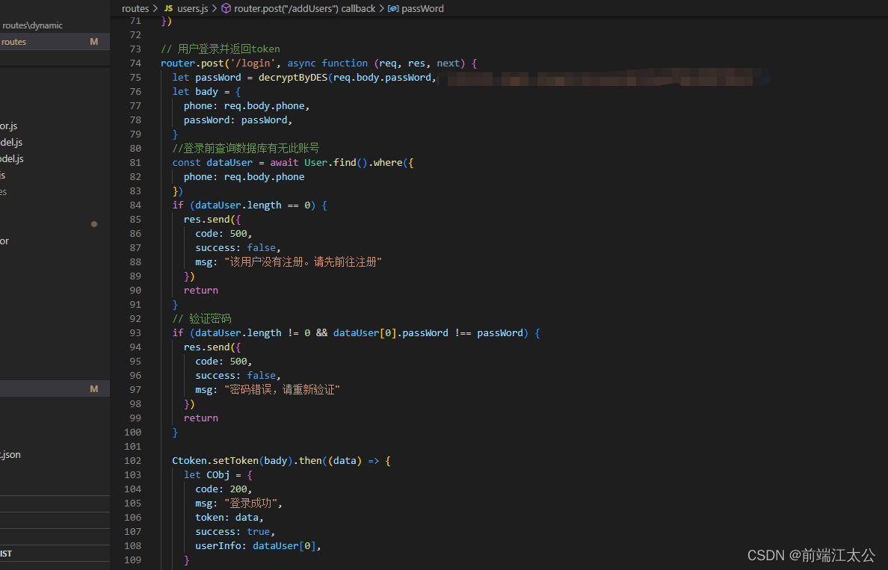Click line number 74 in the gutter

(x=135, y=63)
